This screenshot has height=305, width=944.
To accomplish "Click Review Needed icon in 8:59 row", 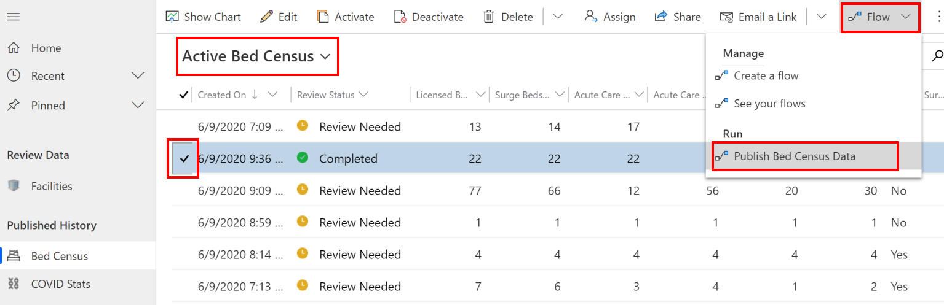I will [302, 222].
